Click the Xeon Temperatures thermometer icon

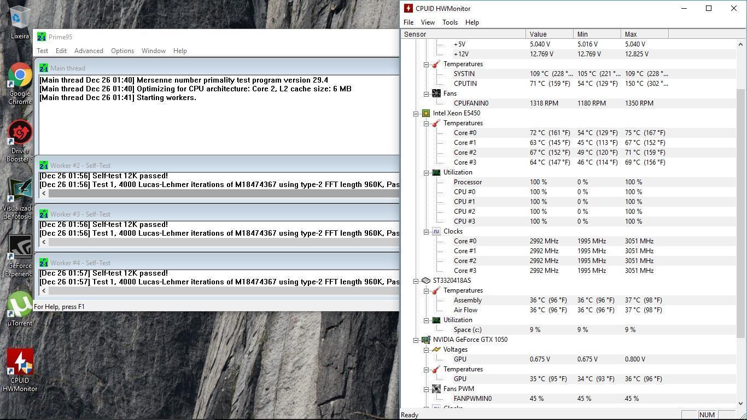click(436, 123)
